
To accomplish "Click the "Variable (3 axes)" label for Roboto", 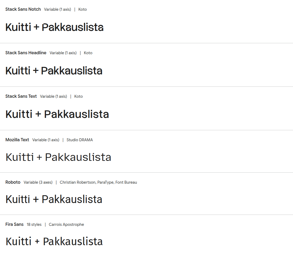I will 38,182.
